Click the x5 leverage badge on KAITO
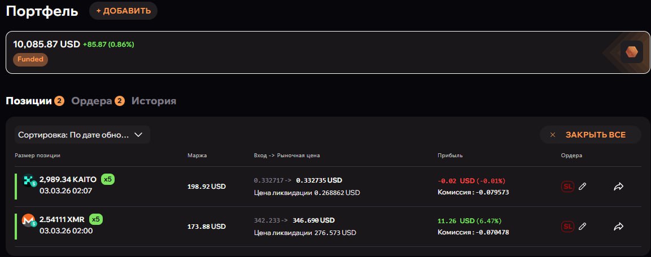The height and width of the screenshot is (257, 651). tap(108, 179)
